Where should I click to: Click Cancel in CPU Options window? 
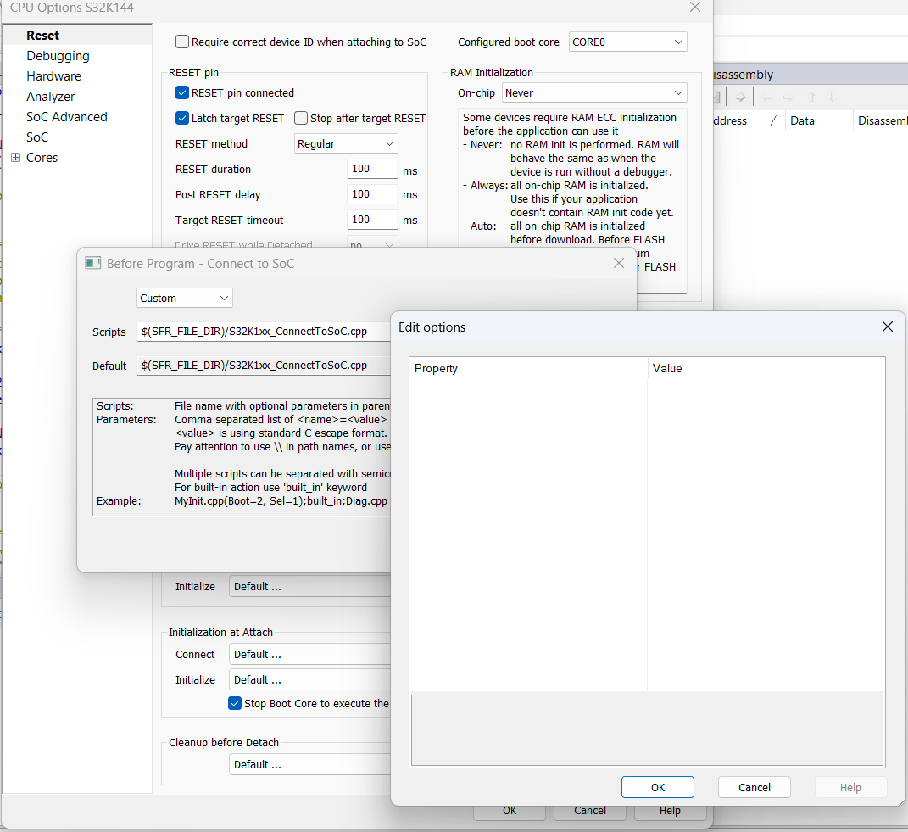tap(589, 811)
